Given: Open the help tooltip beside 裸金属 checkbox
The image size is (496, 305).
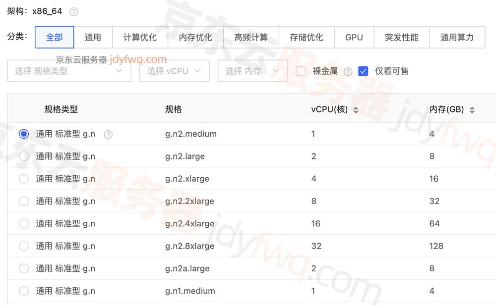Looking at the screenshot, I should point(348,71).
